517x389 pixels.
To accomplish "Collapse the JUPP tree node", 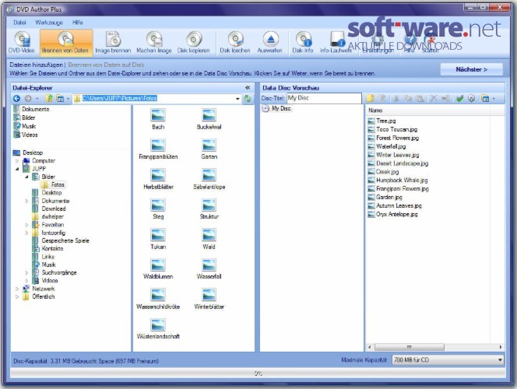I will 17,169.
